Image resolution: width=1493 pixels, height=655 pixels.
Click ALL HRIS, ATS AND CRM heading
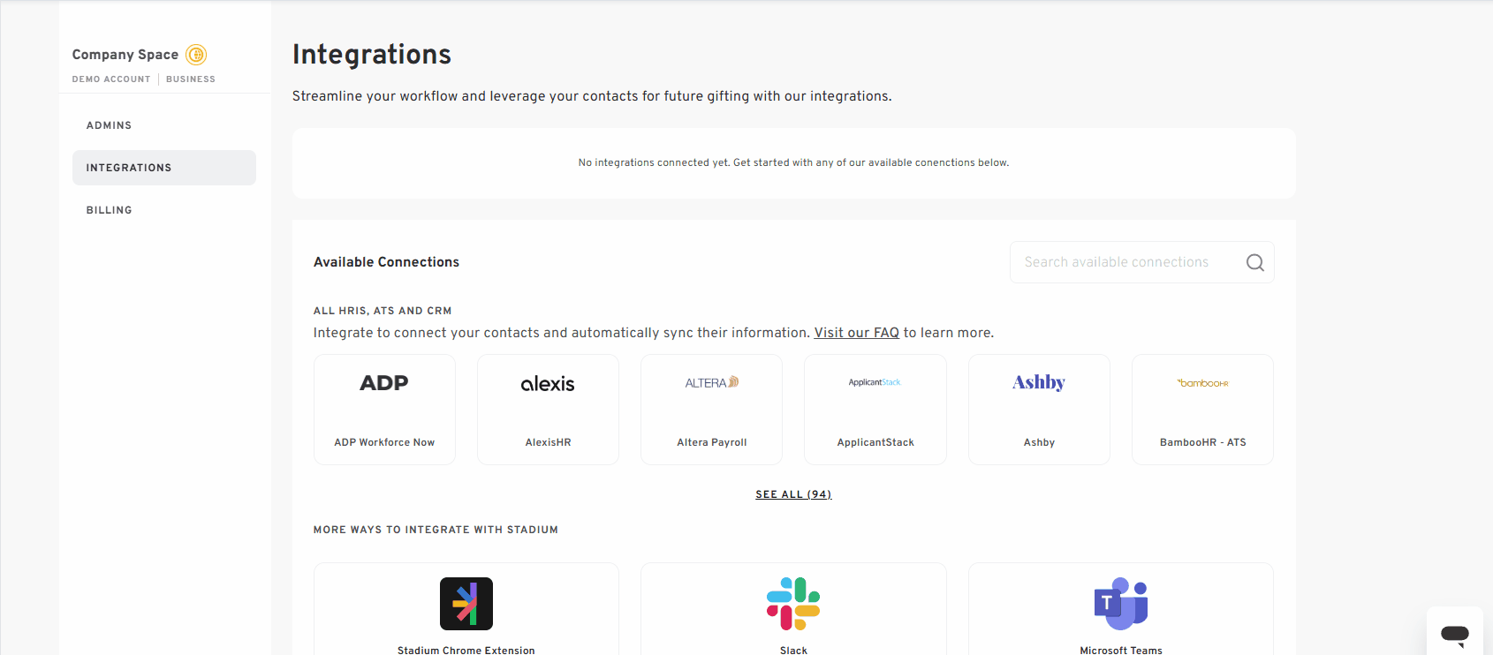[383, 311]
